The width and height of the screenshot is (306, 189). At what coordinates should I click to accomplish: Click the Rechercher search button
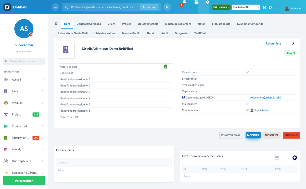(149, 7)
